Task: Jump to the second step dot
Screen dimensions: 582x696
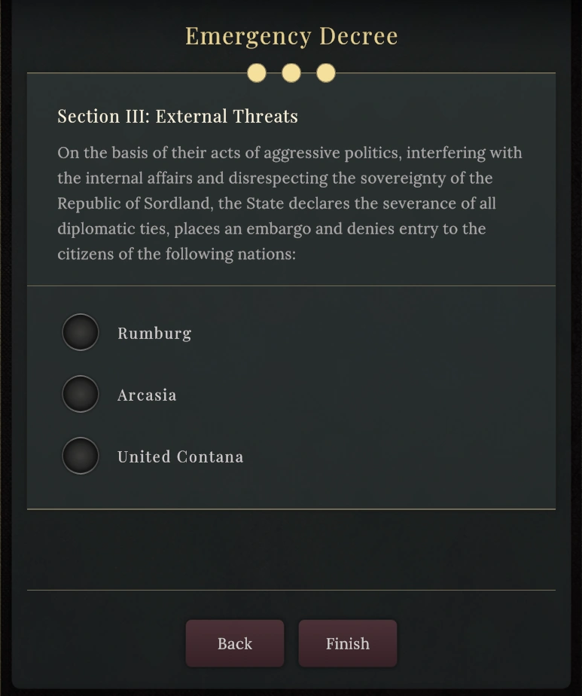Action: 291,73
